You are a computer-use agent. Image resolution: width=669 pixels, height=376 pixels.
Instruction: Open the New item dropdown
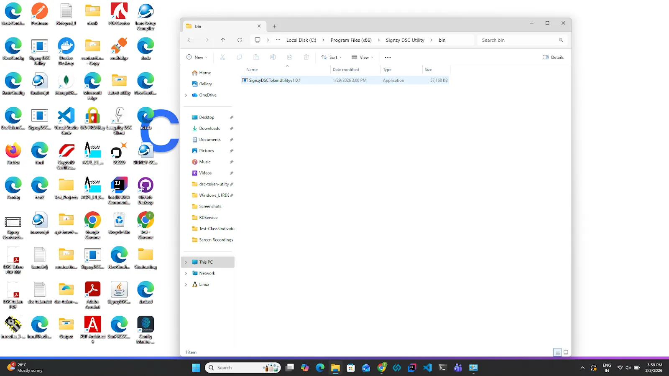coord(197,57)
